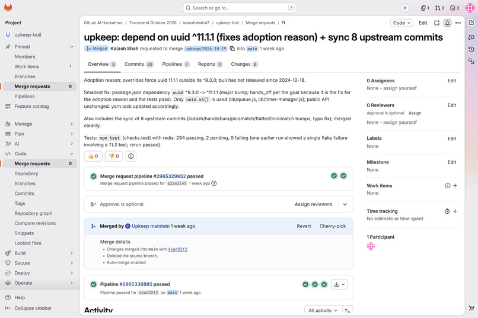Open merge commit 46ad02f2 link in Merge details
The height and width of the screenshot is (318, 478).
click(177, 249)
